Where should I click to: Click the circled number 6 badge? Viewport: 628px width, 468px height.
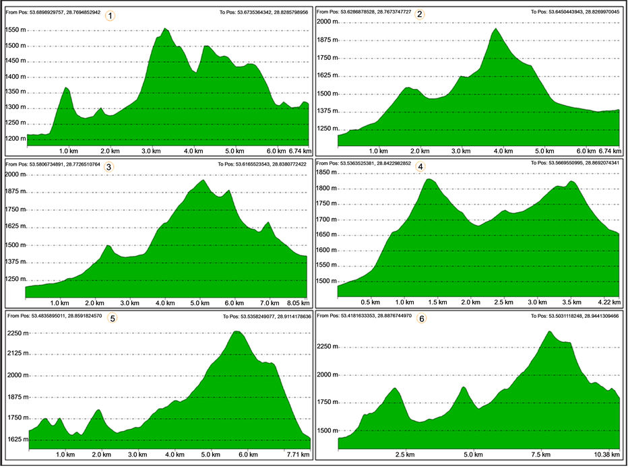422,319
